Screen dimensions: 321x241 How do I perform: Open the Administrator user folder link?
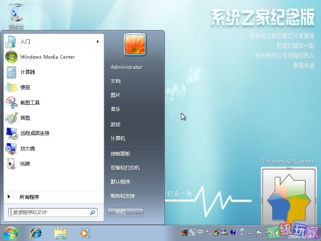point(126,67)
